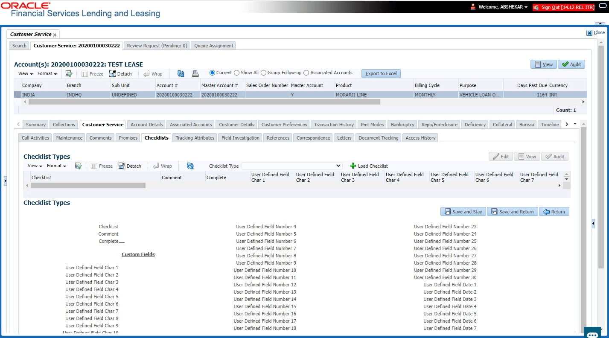Click the MORARJI-LINE product cell

coord(373,95)
